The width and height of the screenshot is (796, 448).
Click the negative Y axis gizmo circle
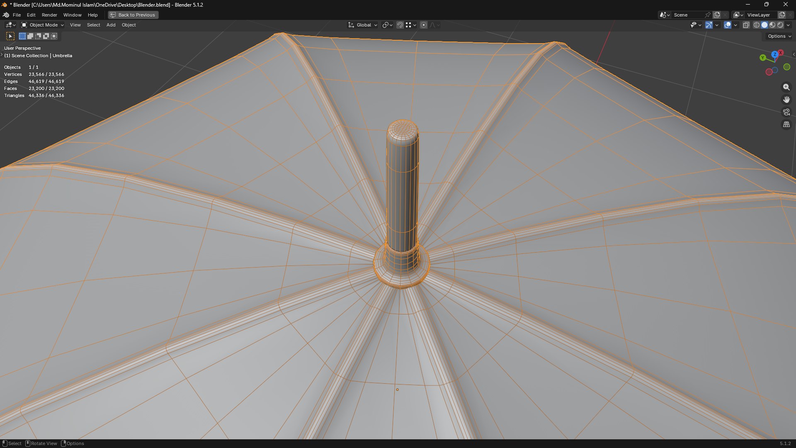coord(787,67)
